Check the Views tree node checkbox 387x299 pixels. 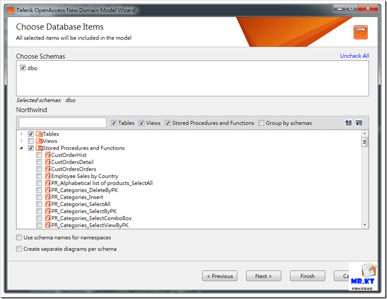pos(31,141)
